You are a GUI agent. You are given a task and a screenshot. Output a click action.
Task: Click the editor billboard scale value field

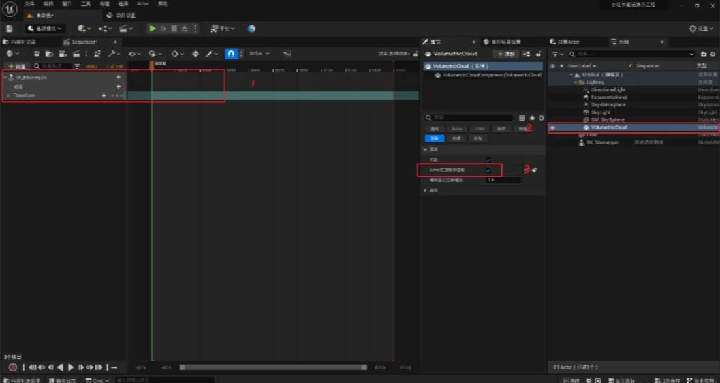(x=503, y=180)
